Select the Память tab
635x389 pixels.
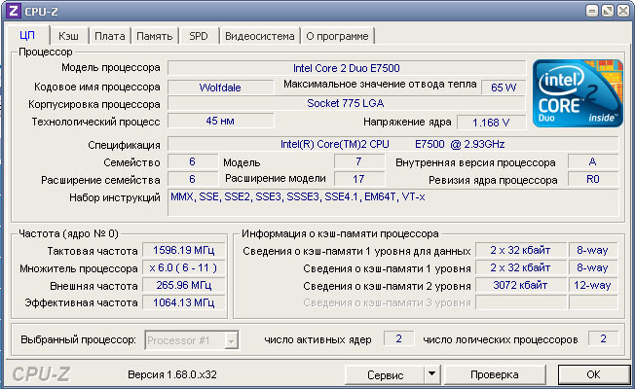(x=154, y=36)
